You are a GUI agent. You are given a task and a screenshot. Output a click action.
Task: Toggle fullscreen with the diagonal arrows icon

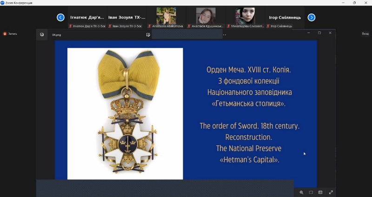(331, 192)
